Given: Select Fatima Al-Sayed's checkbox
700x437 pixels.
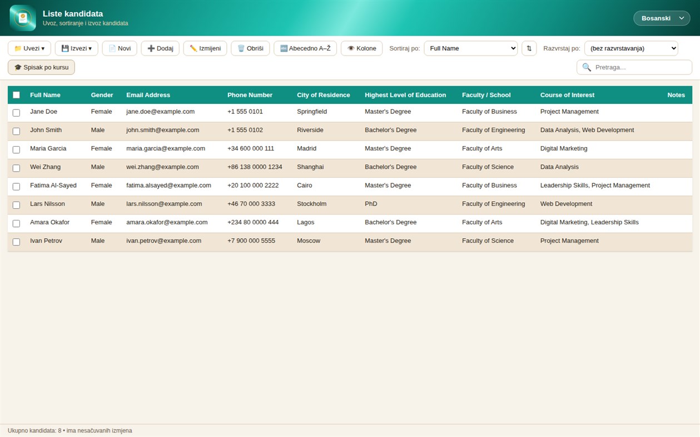Looking at the screenshot, I should point(16,187).
